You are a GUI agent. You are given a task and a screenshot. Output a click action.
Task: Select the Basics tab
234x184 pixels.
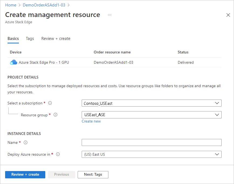13,39
